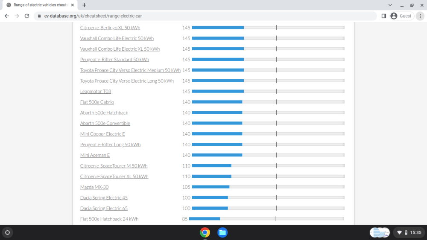Open Citroen e-SpaceTourer XL 50 kWh
This screenshot has height=240, width=427.
click(x=114, y=176)
